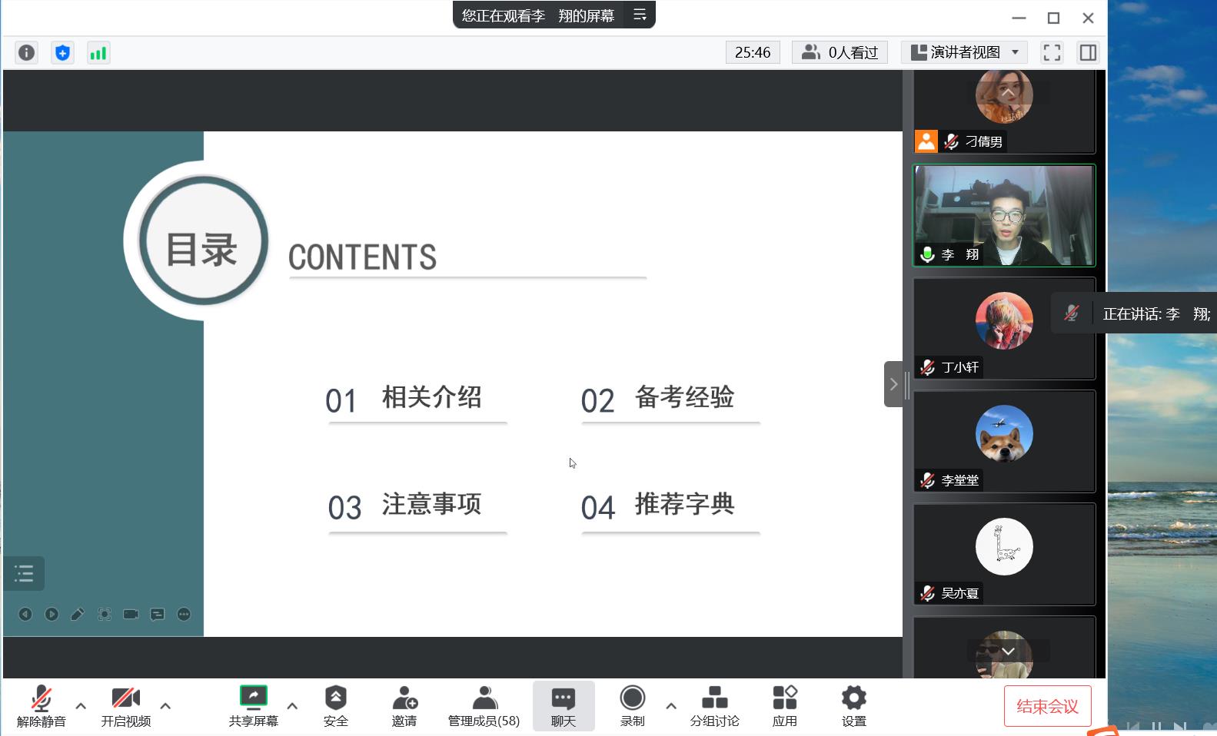Select 李翔's video thumbnail

pos(1003,215)
